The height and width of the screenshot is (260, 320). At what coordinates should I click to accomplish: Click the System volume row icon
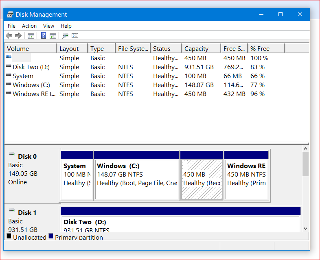pos(9,75)
